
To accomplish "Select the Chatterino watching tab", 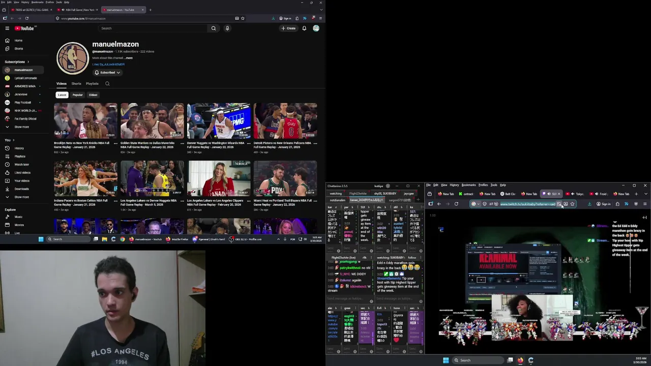I will [x=336, y=194].
